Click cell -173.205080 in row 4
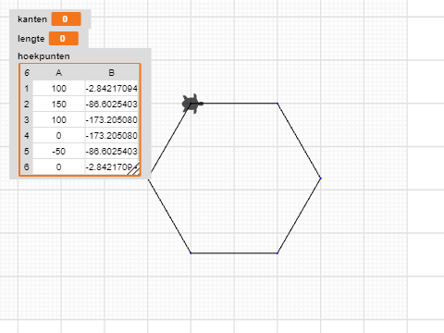 [x=112, y=136]
